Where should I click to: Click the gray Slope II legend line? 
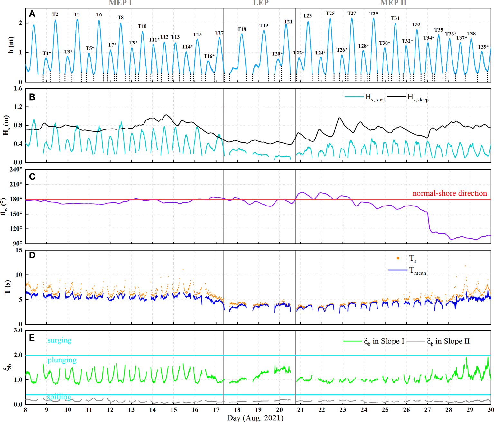point(415,341)
